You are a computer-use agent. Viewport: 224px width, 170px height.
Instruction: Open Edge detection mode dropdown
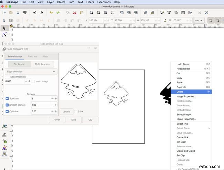tap(31, 72)
